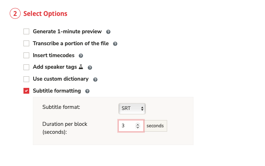This screenshot has width=265, height=166.
Task: Enable Generate 1-minute preview checkbox
Action: tap(26, 31)
